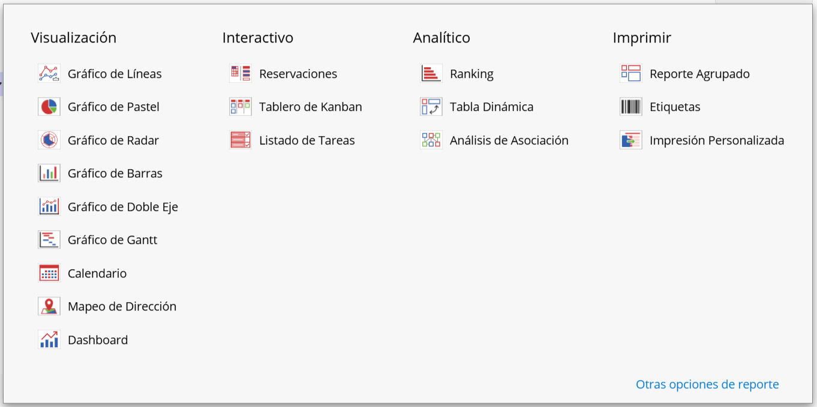Open the Ranking bars icon
817x407 pixels.
[x=431, y=74]
